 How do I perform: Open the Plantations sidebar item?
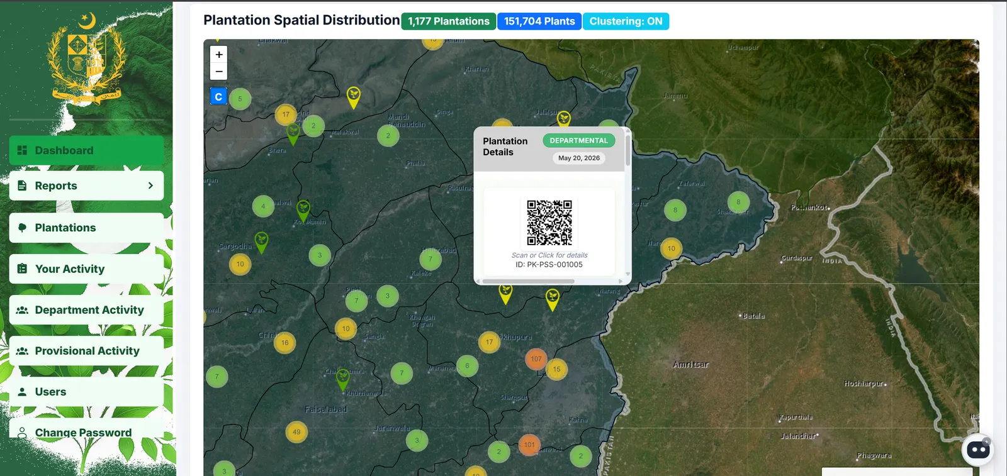click(86, 228)
